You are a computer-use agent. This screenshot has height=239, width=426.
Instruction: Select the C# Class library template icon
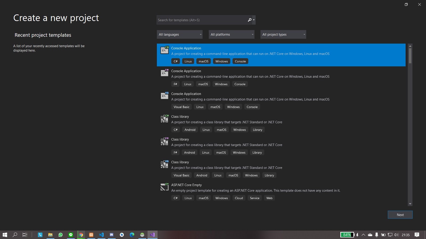click(165, 118)
